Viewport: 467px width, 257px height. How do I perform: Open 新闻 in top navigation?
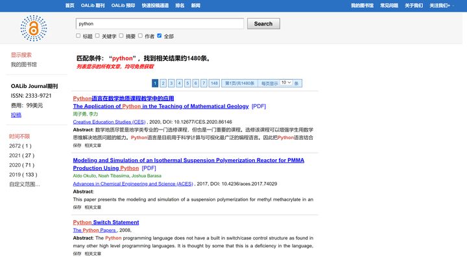point(195,5)
